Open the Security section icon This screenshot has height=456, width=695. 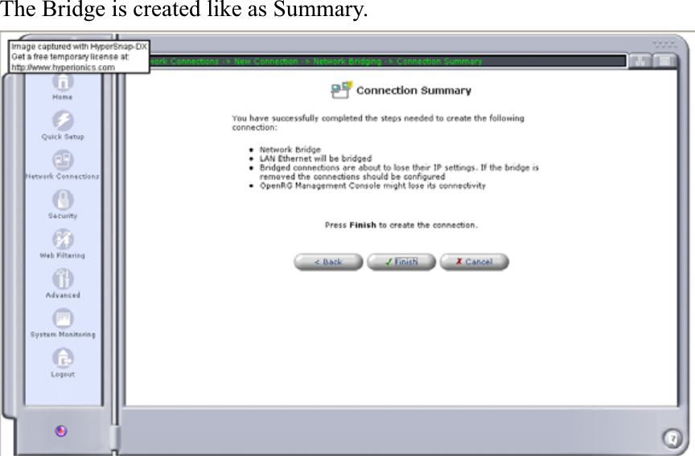click(x=63, y=199)
